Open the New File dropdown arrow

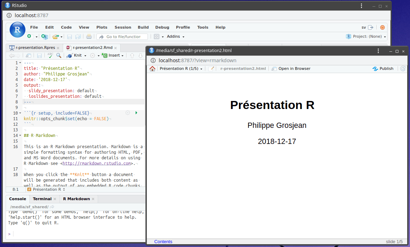pyautogui.click(x=36, y=37)
